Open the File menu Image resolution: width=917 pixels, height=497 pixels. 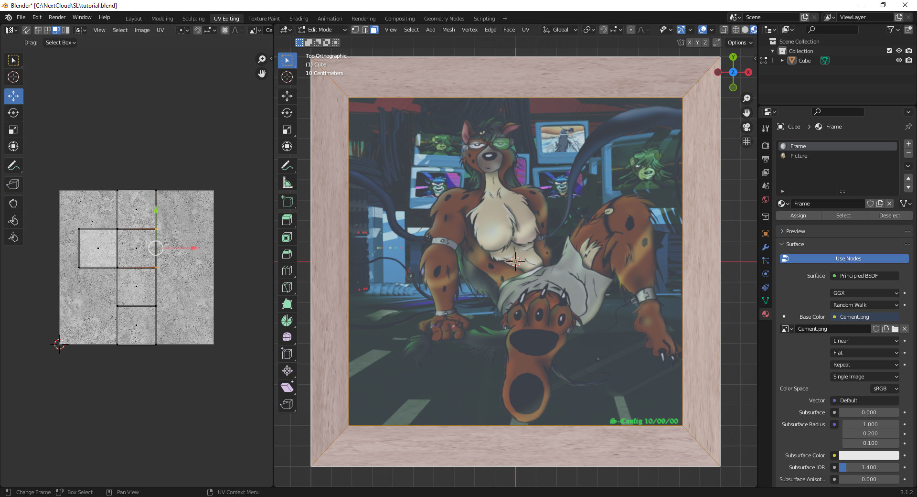pos(21,17)
